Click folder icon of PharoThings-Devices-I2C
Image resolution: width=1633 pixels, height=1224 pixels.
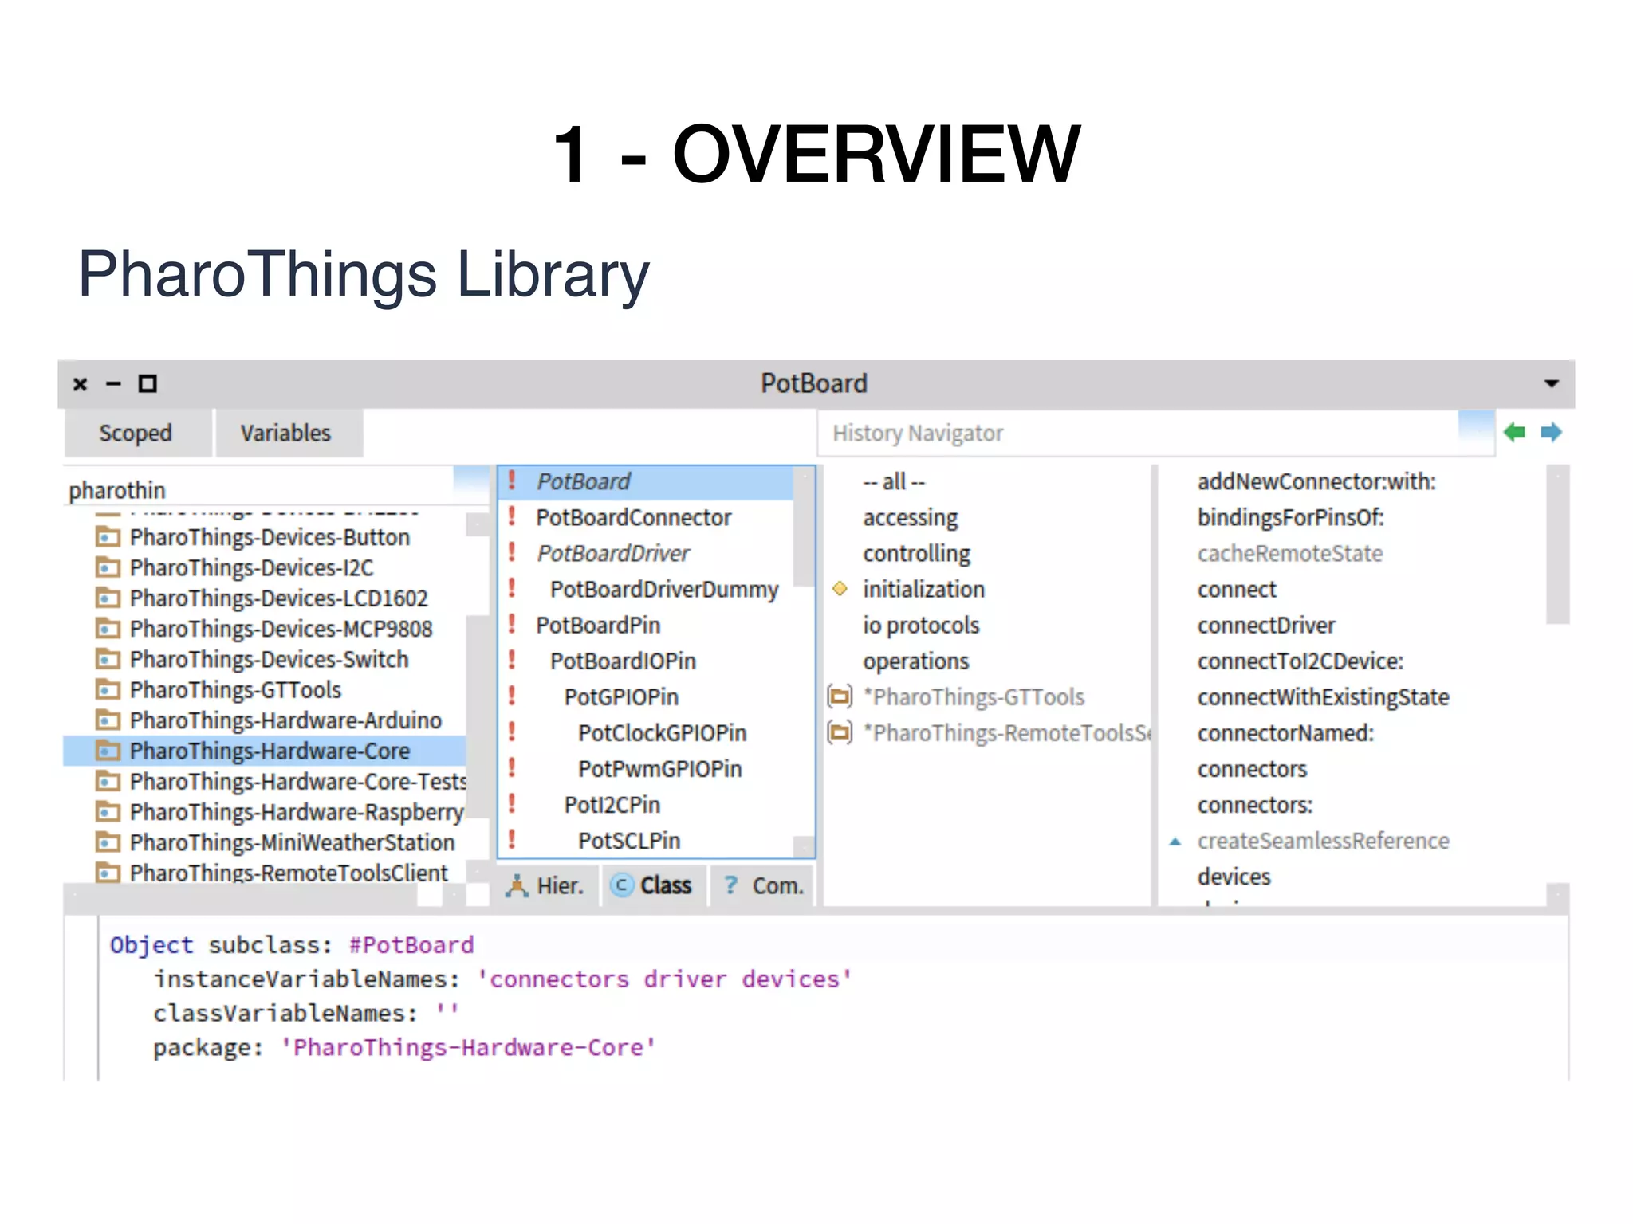coord(108,567)
